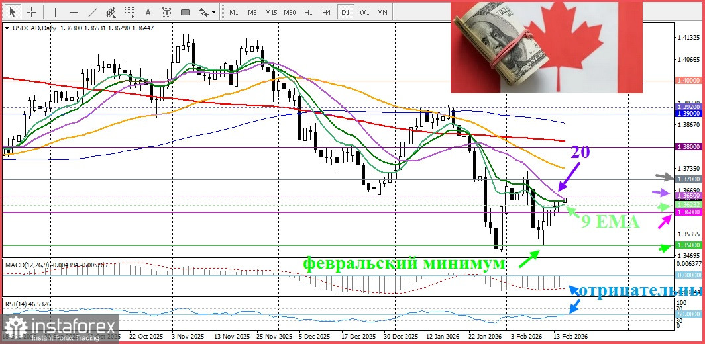Screen dimensions: 705x344
Task: Switch chart to H4 timeframe
Action: tap(327, 12)
